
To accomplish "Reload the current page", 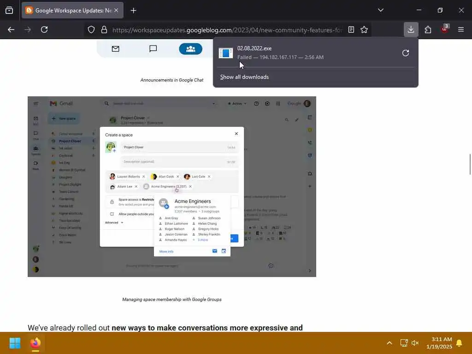I will point(44,29).
